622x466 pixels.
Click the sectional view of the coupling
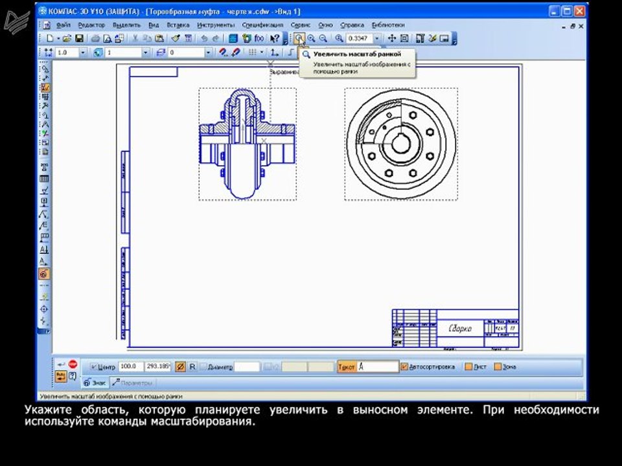pos(248,144)
